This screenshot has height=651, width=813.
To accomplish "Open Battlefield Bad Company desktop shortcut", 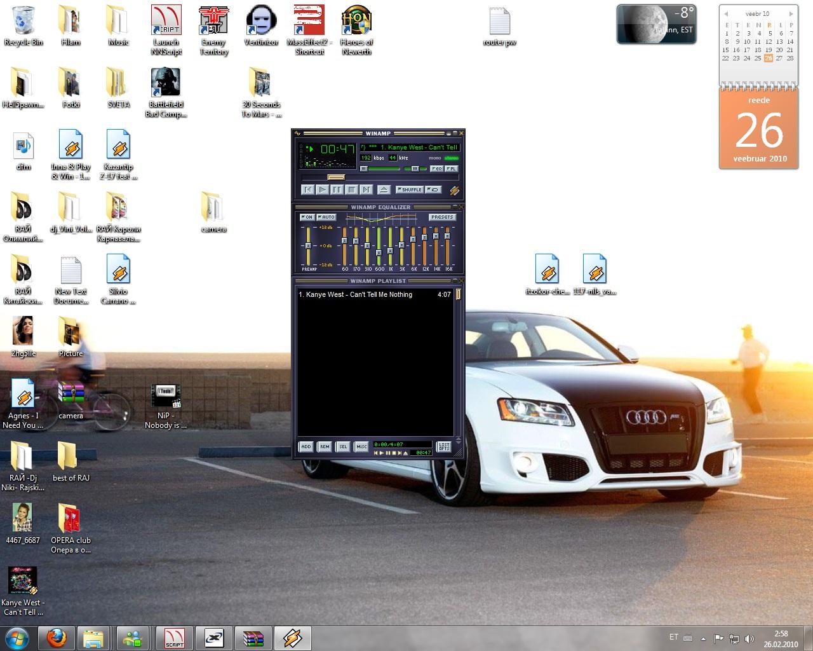I will 166,92.
